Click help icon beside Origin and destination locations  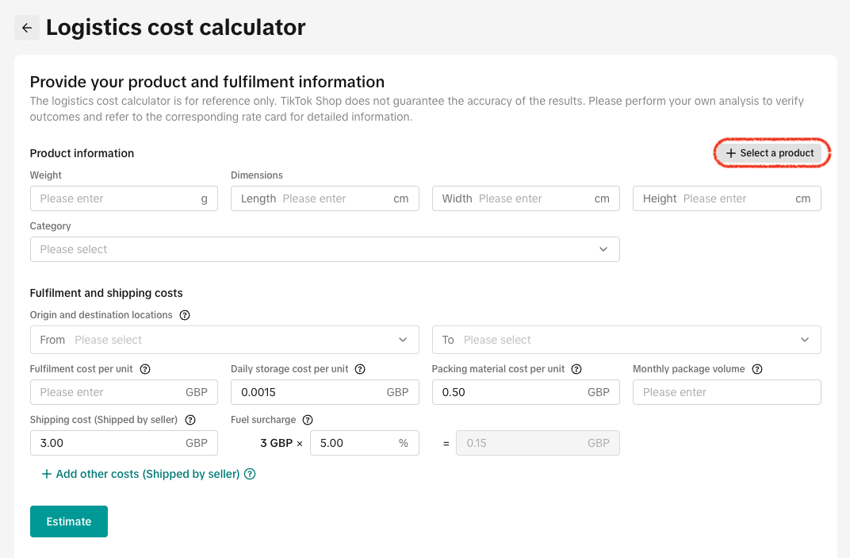coord(185,315)
